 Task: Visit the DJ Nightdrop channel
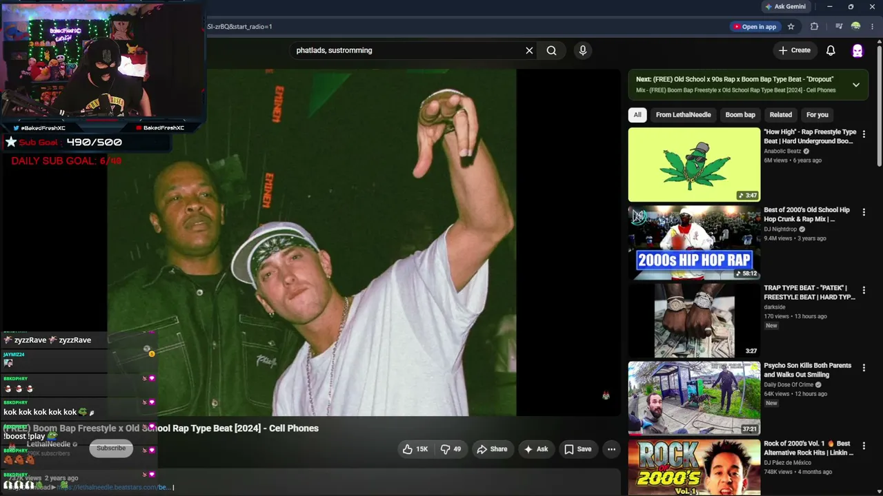[780, 229]
